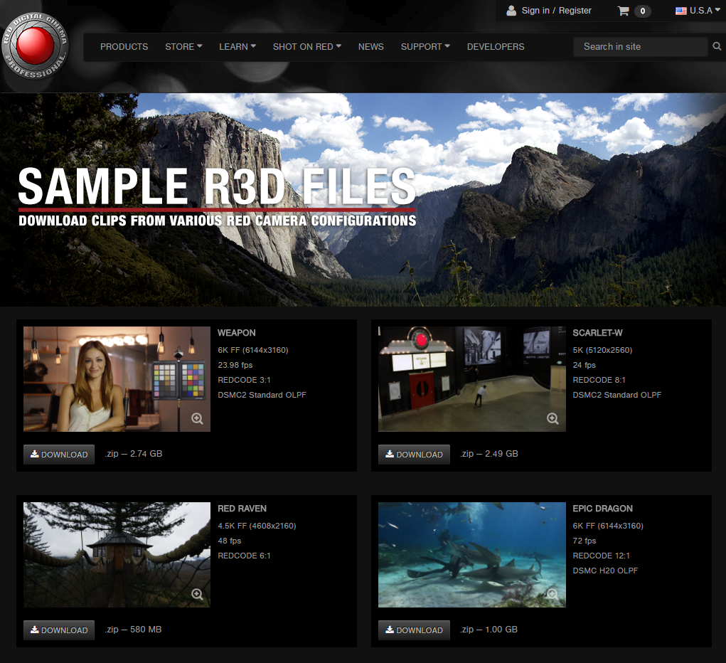Image resolution: width=726 pixels, height=663 pixels.
Task: Click the Sign in link
Action: pyautogui.click(x=535, y=11)
